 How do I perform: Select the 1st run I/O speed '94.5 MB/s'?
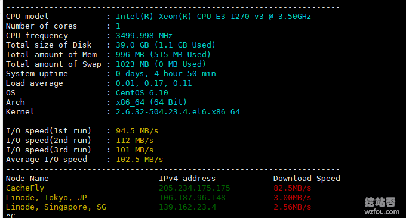[x=137, y=131]
